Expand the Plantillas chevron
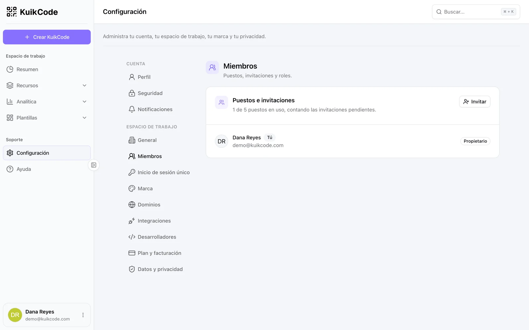 pos(84,118)
